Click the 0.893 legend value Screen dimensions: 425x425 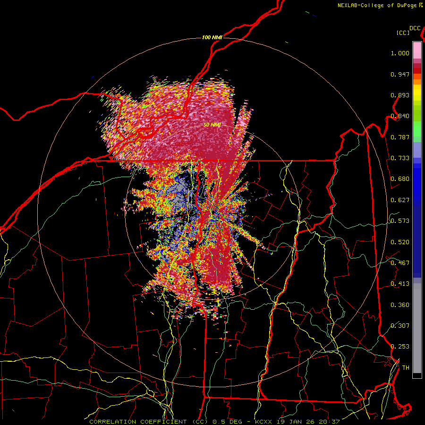[x=400, y=95]
